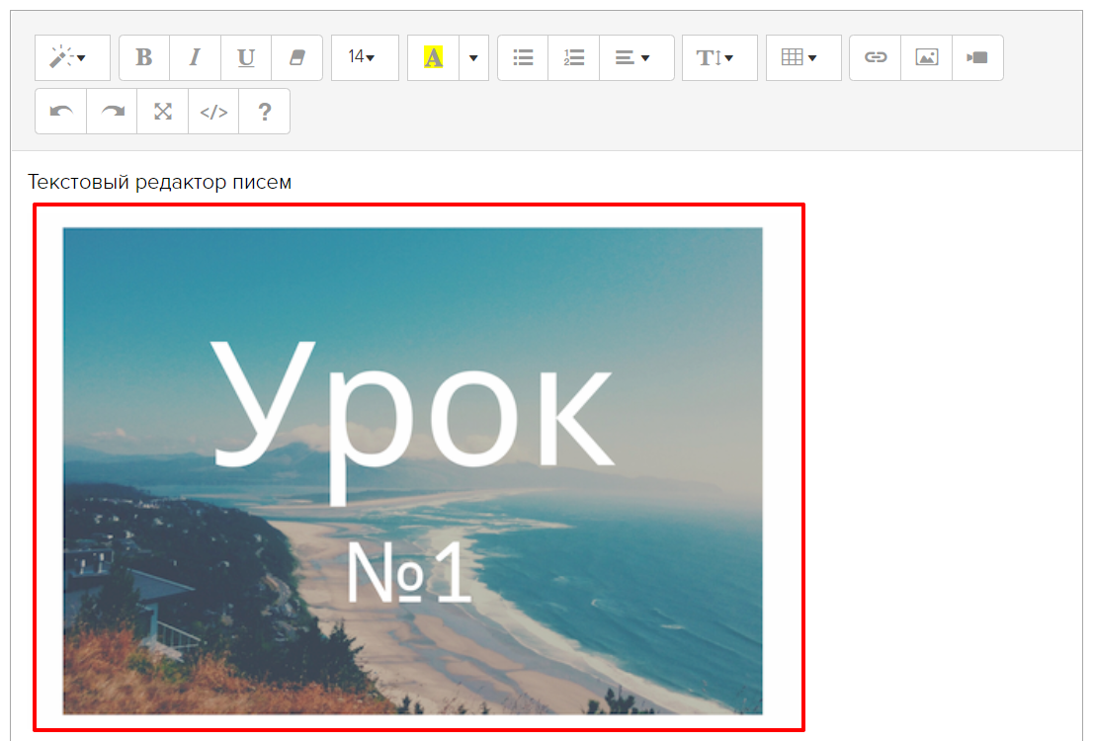This screenshot has width=1093, height=741.
Task: Insert a bulleted list
Action: click(x=523, y=58)
